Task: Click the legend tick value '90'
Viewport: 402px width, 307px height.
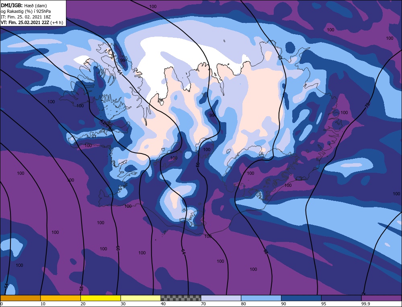Action: coord(283,304)
